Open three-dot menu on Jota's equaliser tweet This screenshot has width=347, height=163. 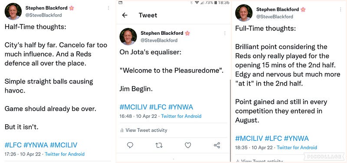coord(225,33)
